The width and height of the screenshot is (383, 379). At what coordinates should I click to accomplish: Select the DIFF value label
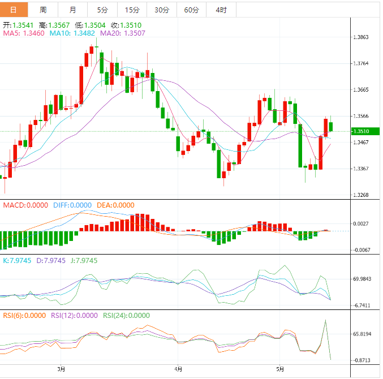coord(72,205)
